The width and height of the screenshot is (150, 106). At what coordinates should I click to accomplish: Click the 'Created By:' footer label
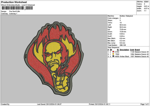tap(5, 104)
